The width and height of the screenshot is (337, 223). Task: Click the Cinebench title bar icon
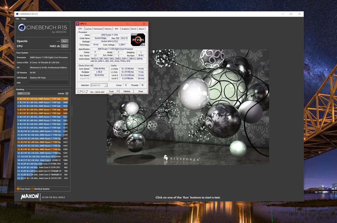coord(17,14)
